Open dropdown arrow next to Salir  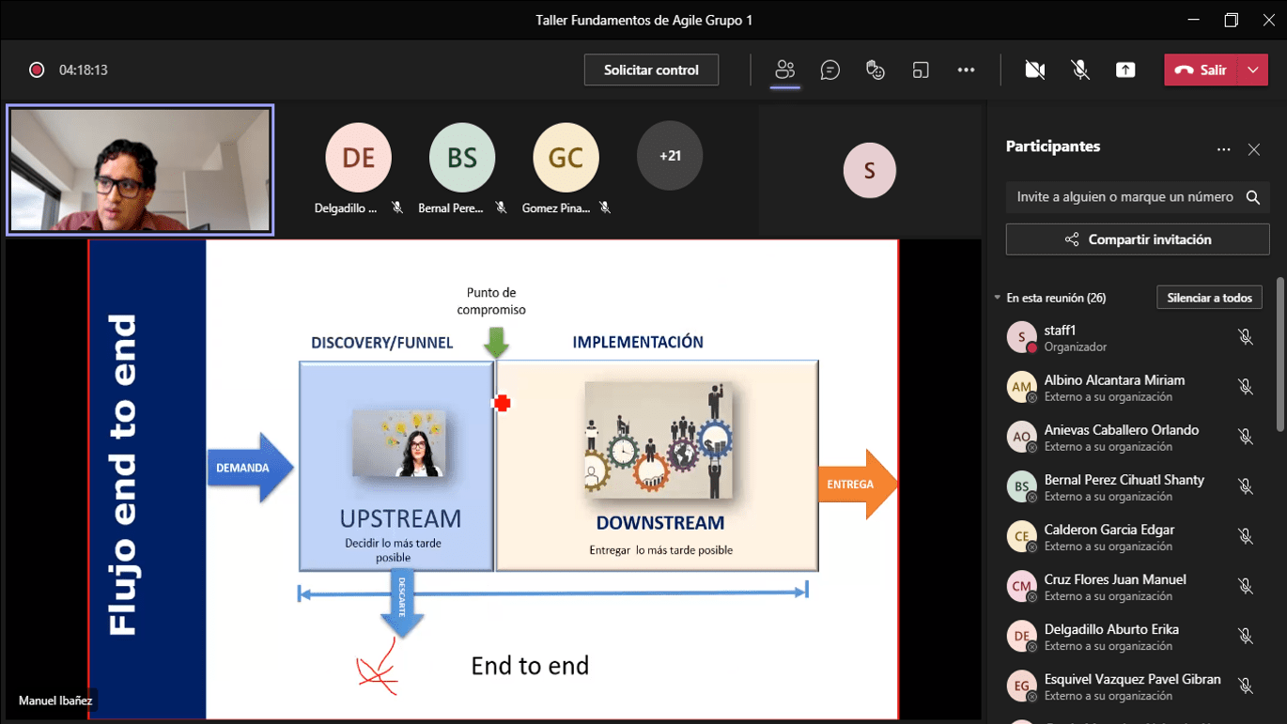pos(1253,70)
